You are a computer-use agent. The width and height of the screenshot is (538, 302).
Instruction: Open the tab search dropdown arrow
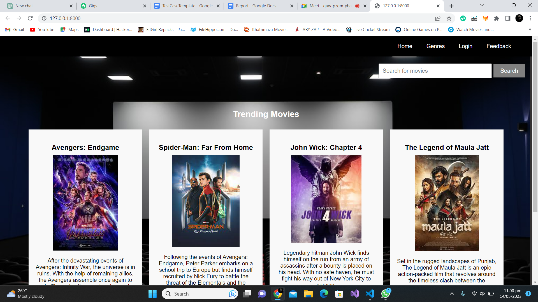[x=482, y=5]
